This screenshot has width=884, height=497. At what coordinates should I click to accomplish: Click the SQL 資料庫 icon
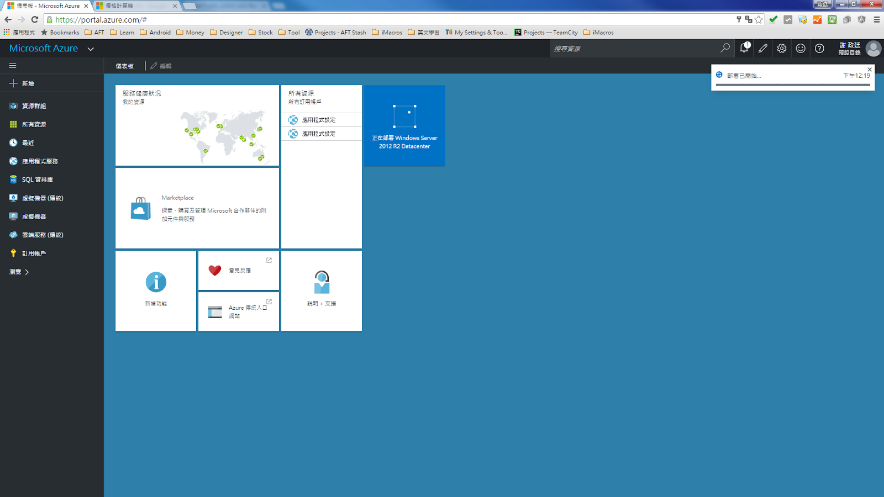tap(13, 179)
